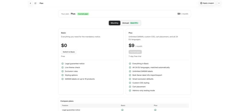Screen dimensions: 250x111
Task: Click Cart placement feature text
Action: (x=139, y=87)
